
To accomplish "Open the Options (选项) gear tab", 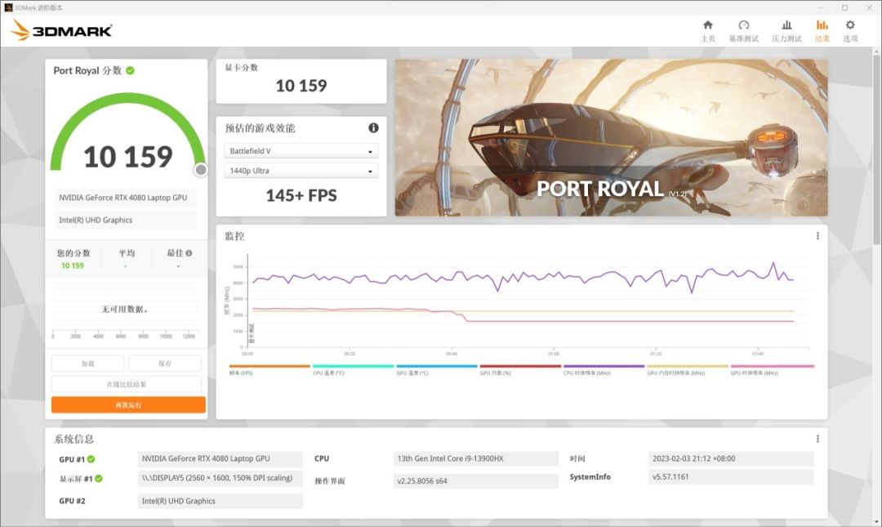I will click(850, 31).
